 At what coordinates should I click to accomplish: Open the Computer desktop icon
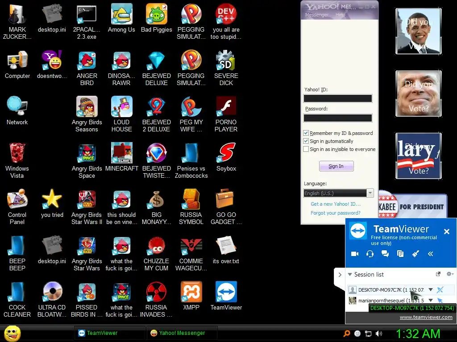click(x=17, y=65)
